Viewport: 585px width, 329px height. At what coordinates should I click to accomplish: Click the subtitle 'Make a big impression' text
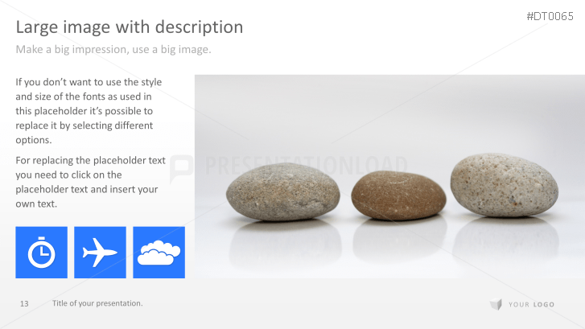click(x=113, y=49)
